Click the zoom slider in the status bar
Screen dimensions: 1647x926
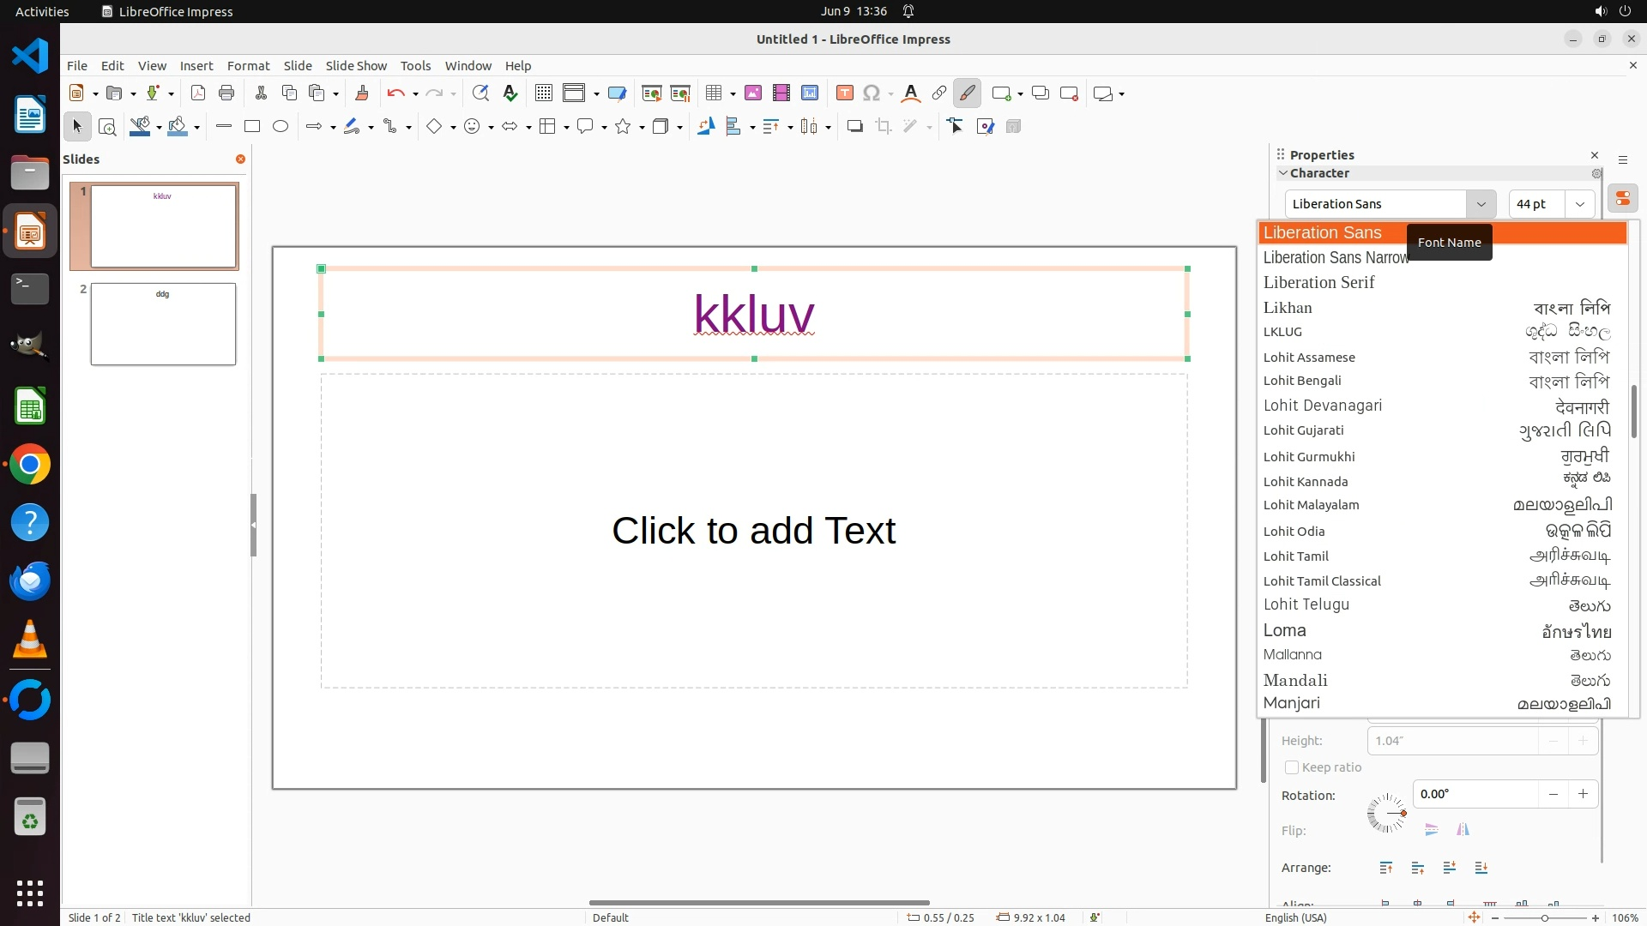tap(1545, 918)
